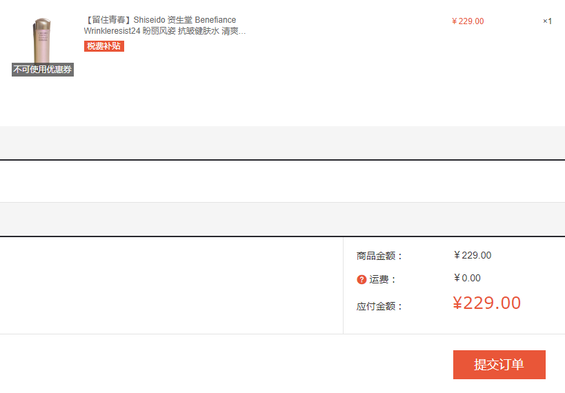Click the 商品金额 value ¥229.00

click(473, 255)
